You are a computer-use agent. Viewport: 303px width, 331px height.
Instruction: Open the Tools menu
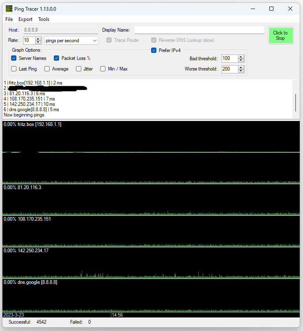44,19
